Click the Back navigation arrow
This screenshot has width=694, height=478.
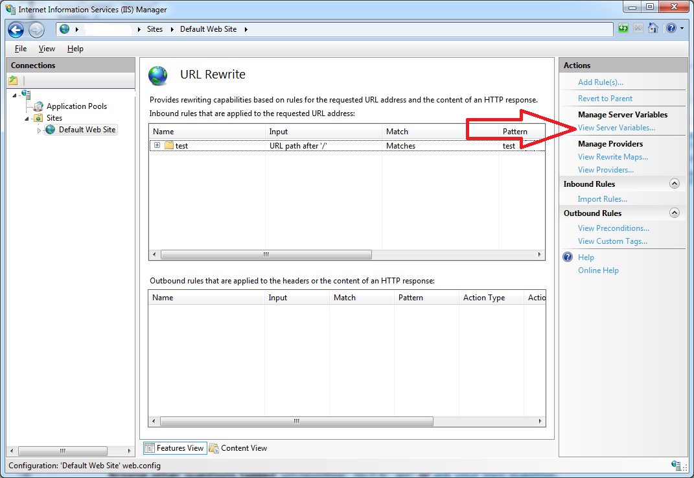point(16,30)
